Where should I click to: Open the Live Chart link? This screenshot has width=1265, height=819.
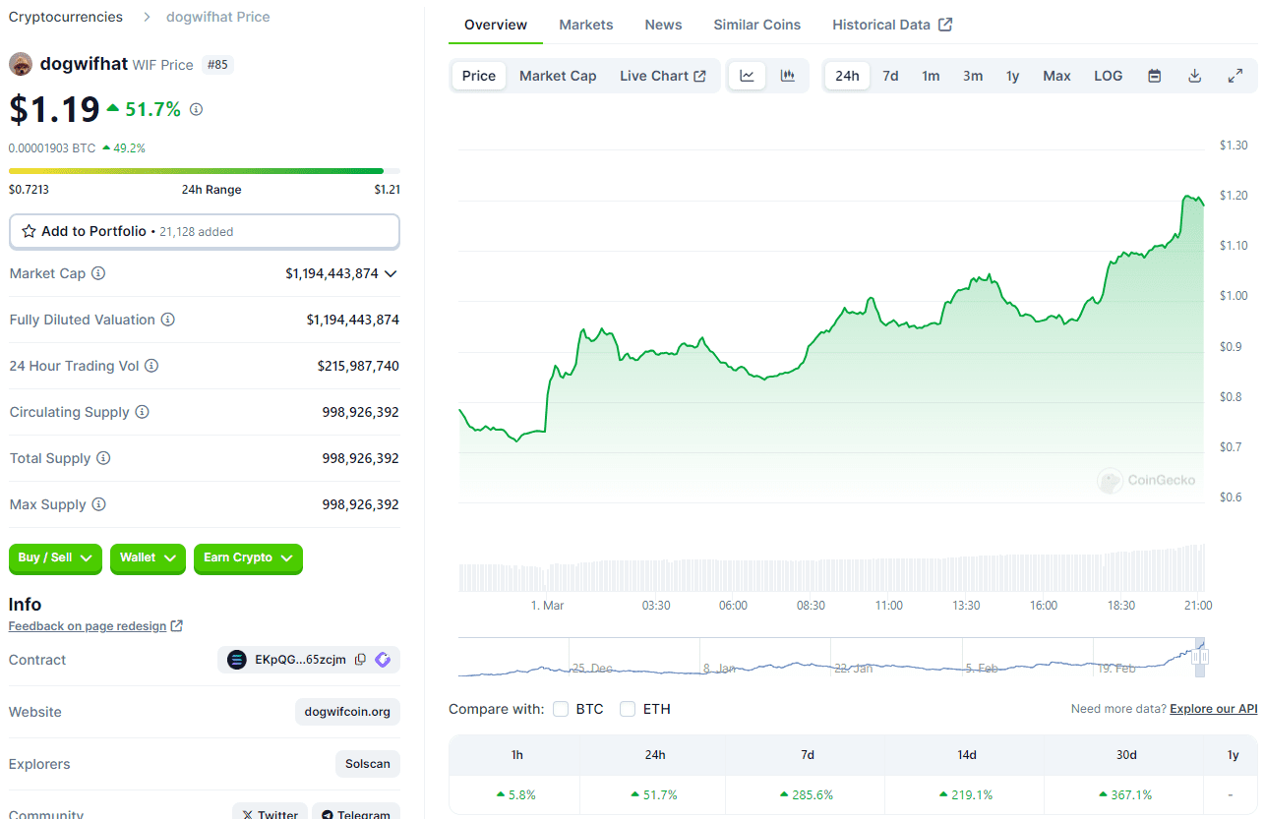point(663,76)
